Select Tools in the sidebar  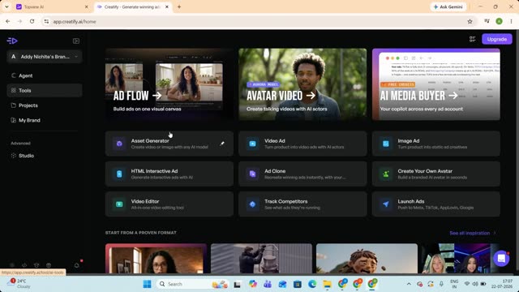point(45,90)
